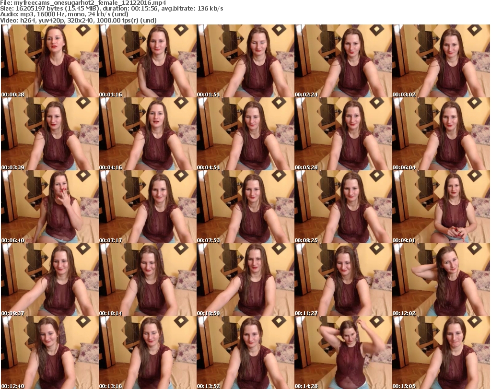
Task: Pick the 00:07:17 video frame
Action: [x=148, y=207]
